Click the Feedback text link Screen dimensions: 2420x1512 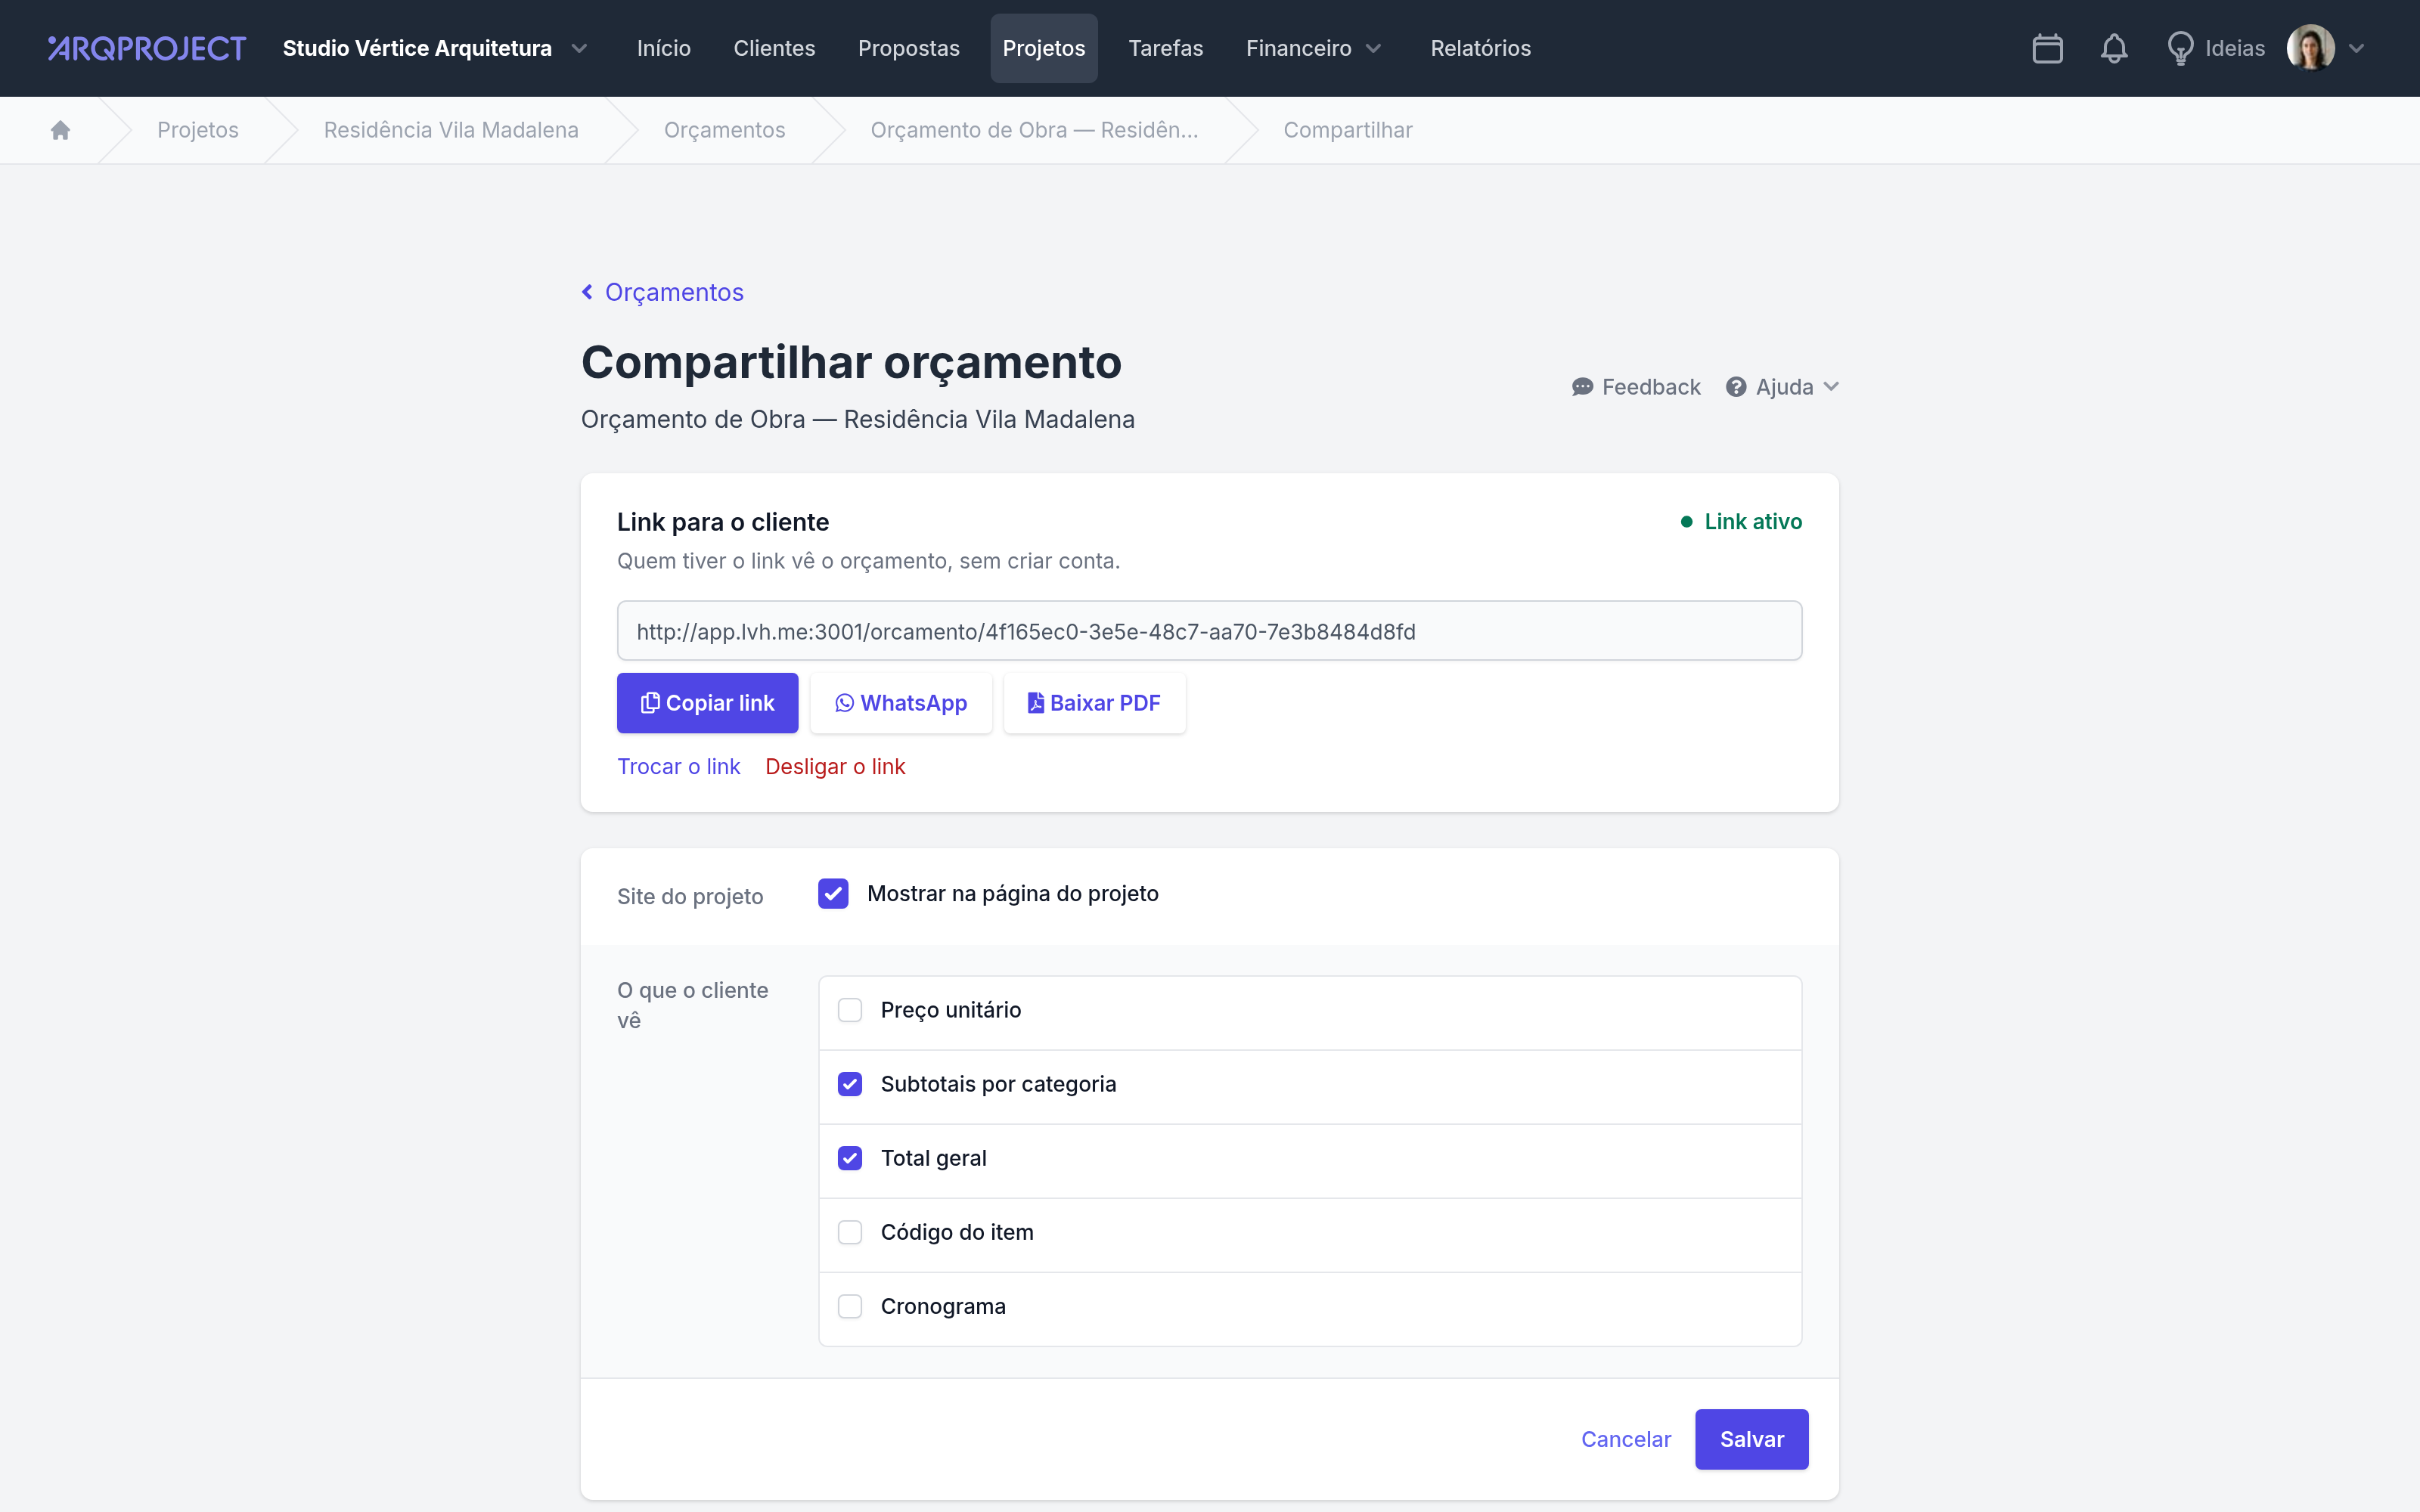(1651, 387)
